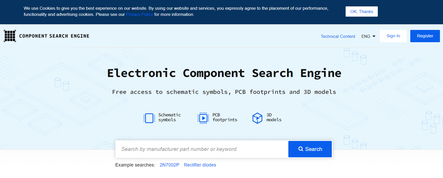Dismiss cookies with OK, Thanks

361,12
